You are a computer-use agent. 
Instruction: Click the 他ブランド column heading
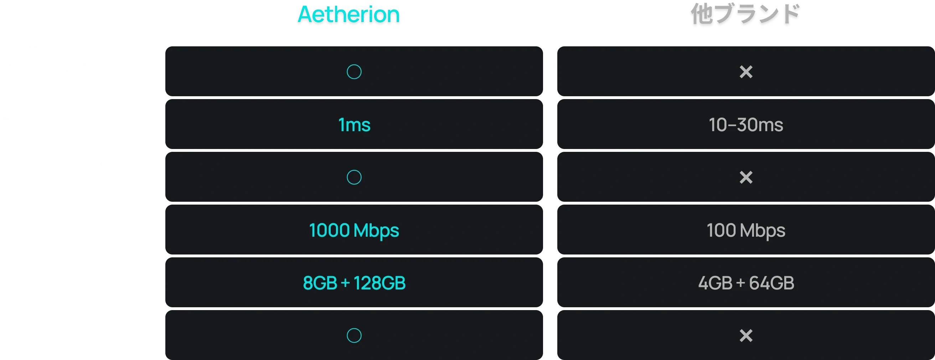[x=745, y=14]
